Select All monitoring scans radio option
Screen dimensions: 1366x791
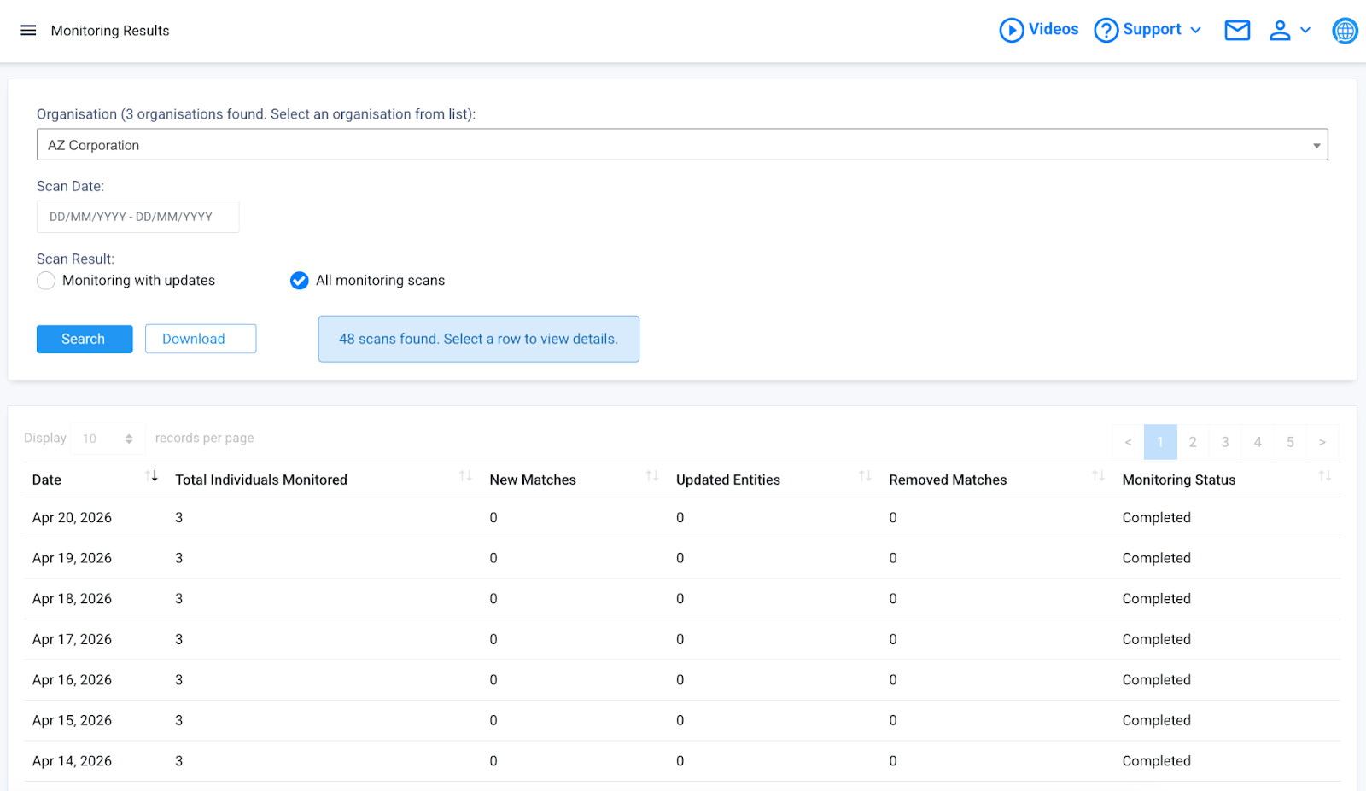point(299,281)
